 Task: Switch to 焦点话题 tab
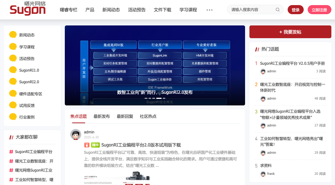78,116
